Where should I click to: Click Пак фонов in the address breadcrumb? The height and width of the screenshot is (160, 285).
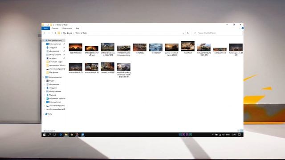click(68, 33)
